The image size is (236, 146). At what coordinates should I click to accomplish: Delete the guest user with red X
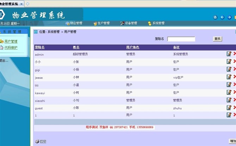[235, 107]
